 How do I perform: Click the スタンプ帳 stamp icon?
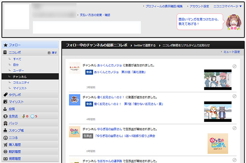[x=5, y=130]
